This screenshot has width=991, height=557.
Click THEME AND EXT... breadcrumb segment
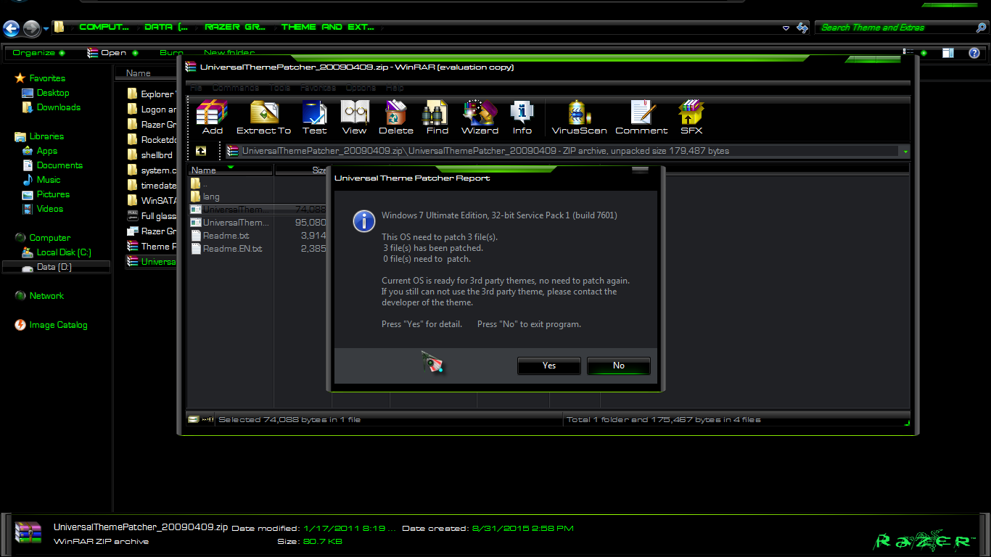328,28
